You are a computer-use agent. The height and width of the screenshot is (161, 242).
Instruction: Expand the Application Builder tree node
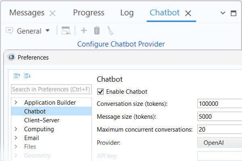click(x=16, y=103)
